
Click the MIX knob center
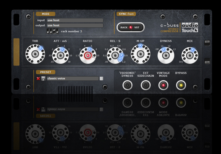coord(190,56)
